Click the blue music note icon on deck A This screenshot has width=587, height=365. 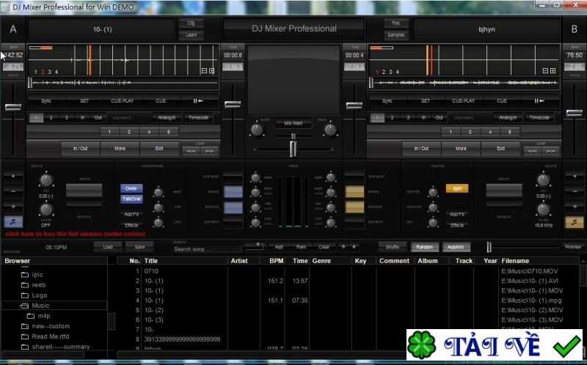click(12, 222)
